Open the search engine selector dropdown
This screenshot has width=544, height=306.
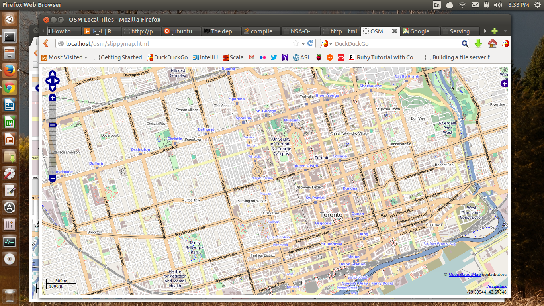[327, 43]
